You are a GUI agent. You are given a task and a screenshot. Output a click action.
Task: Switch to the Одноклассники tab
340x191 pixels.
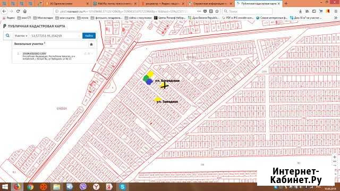tap(67, 4)
